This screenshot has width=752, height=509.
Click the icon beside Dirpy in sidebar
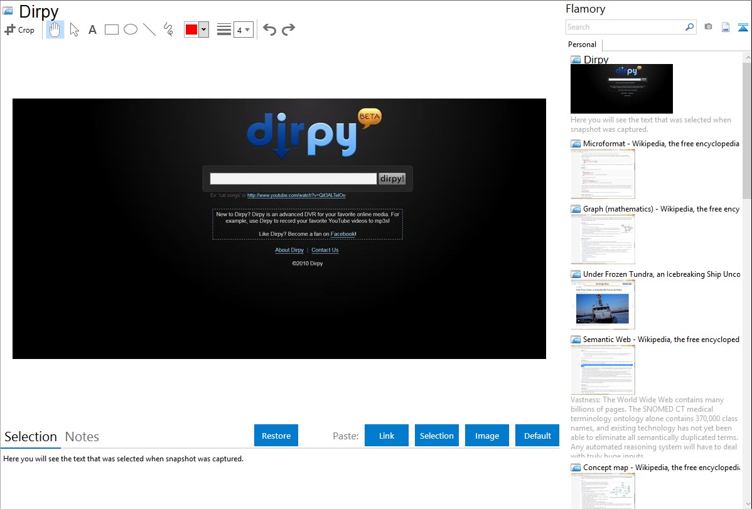pos(576,60)
